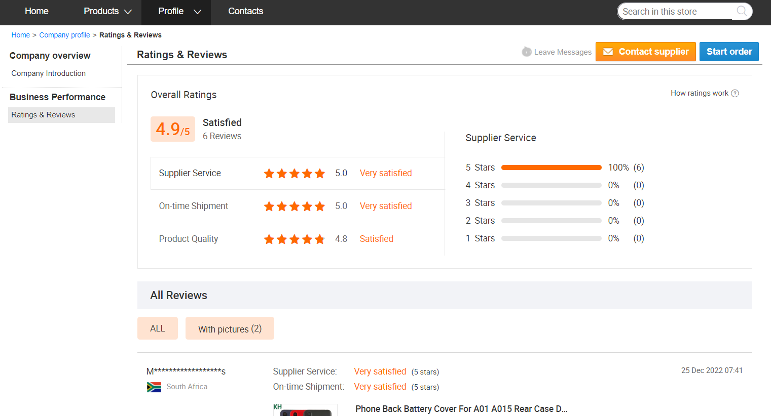Click the 2 Stars rating bar
Screen dimensions: 771x416
point(551,221)
